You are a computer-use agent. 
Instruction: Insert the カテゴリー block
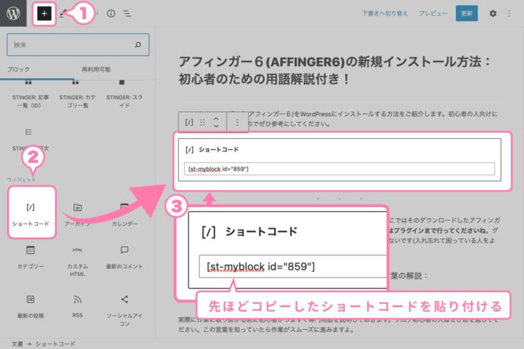pos(31,257)
